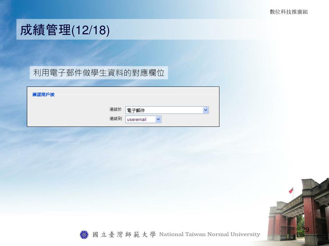Click the caption 利用電子郵件做學生資料的對應欄位
This screenshot has width=329, height=246.
(x=99, y=73)
